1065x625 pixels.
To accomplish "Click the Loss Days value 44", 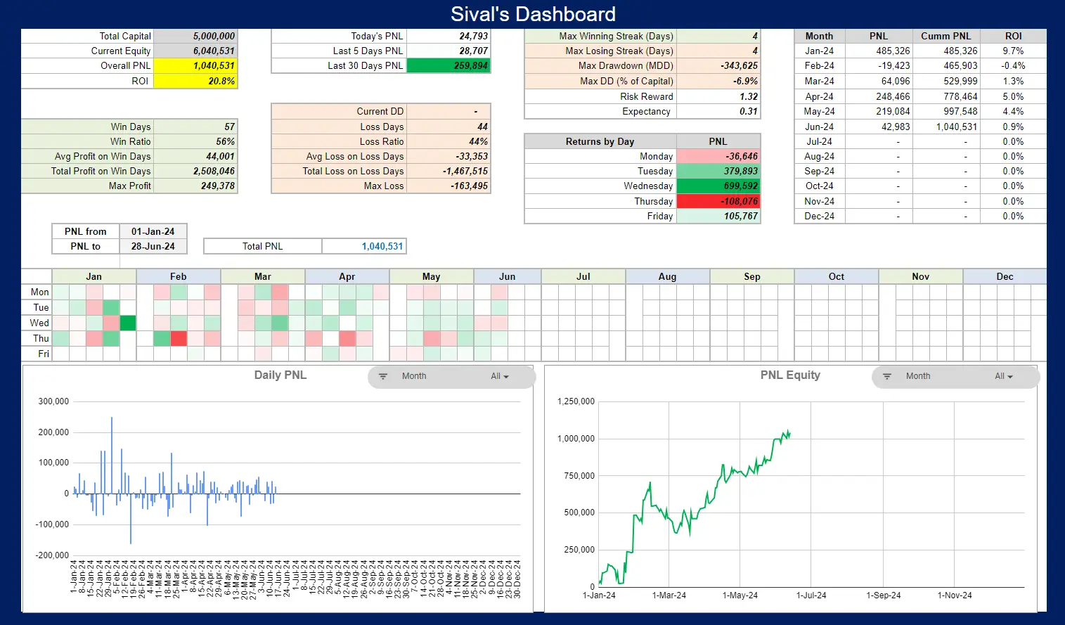I will point(448,127).
